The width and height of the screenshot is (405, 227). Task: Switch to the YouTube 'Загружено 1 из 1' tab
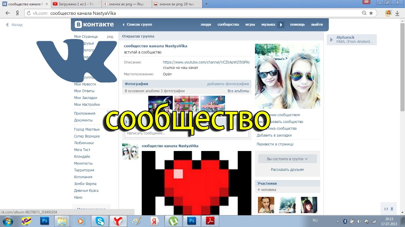(76, 4)
